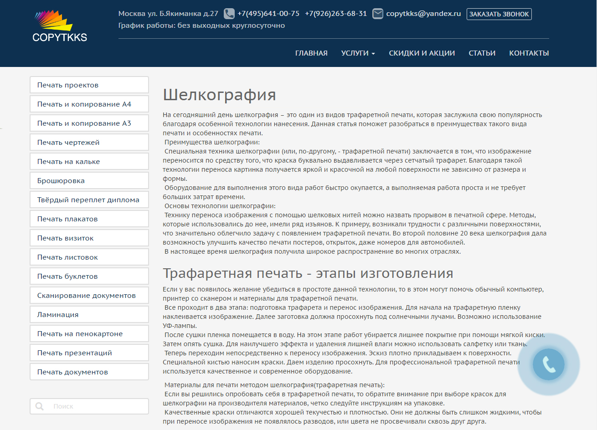Call the +7(495)641-00-75 number link
This screenshot has width=597, height=430.
click(268, 14)
